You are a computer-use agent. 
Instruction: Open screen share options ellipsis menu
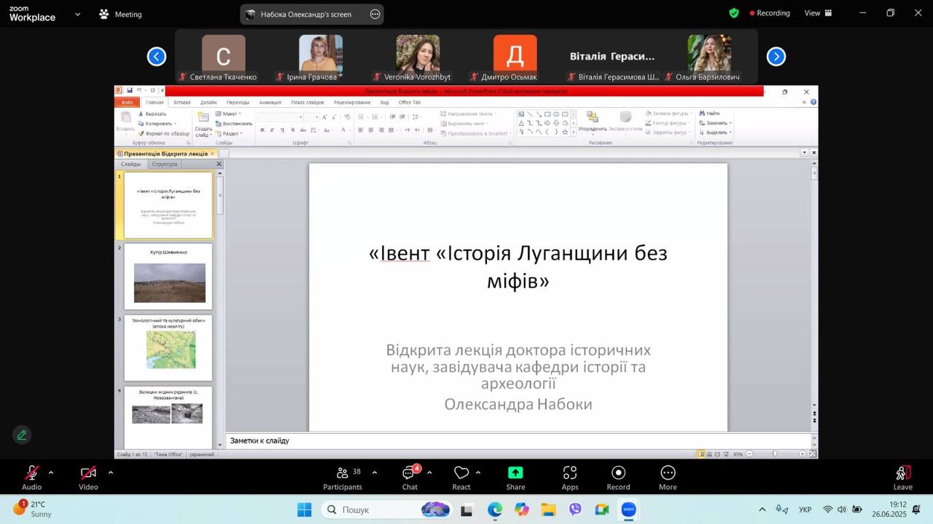375,14
